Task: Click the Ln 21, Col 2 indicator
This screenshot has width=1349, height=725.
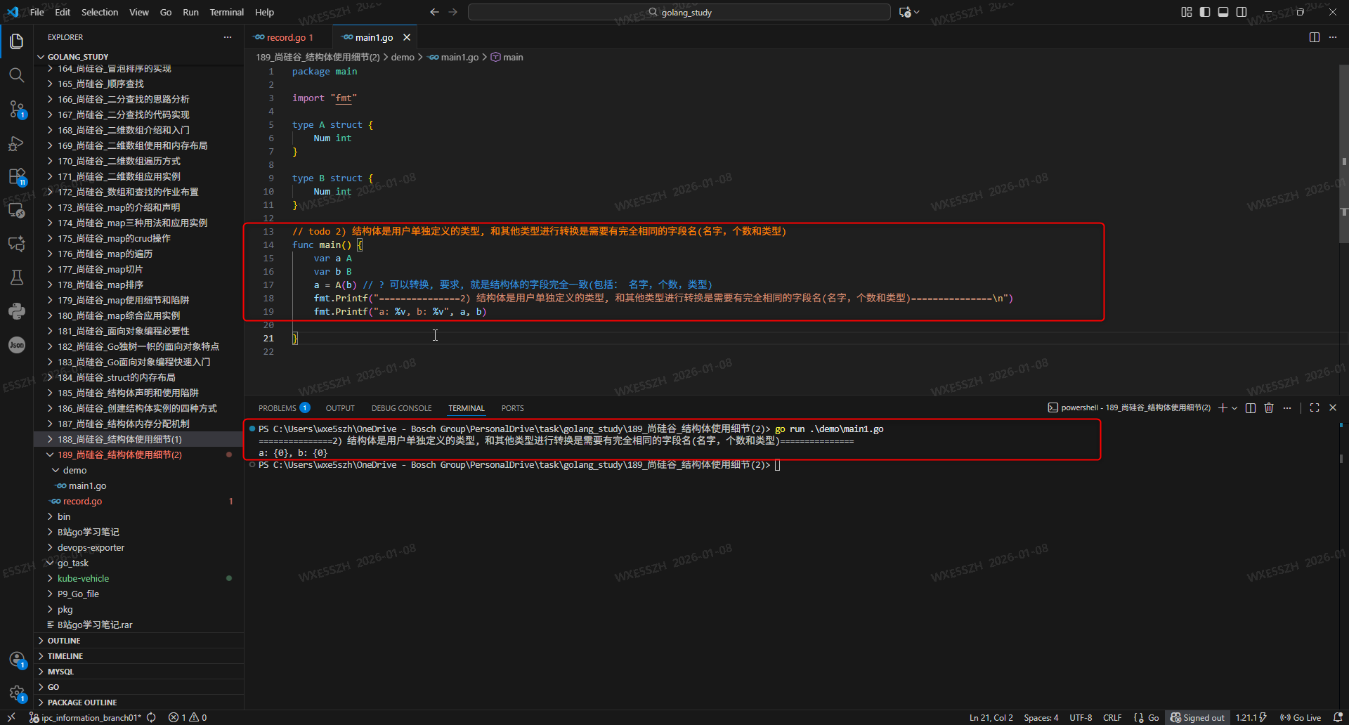Action: tap(991, 717)
